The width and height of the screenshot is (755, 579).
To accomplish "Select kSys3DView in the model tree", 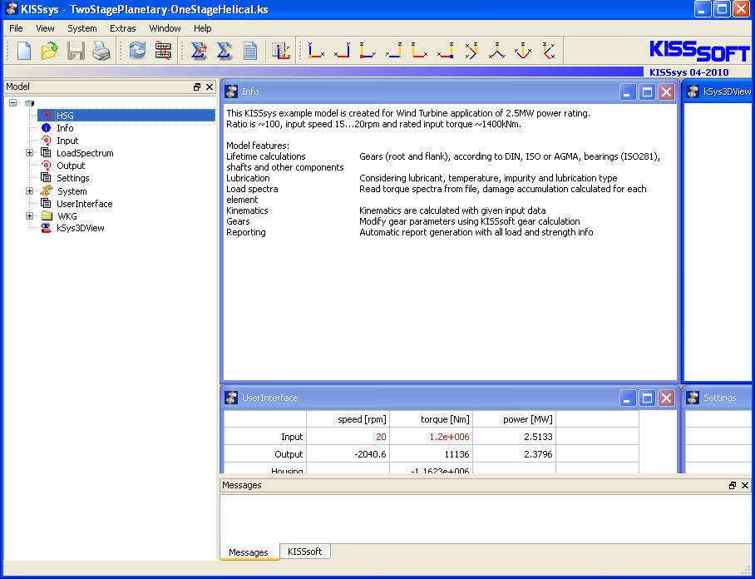I will 81,228.
